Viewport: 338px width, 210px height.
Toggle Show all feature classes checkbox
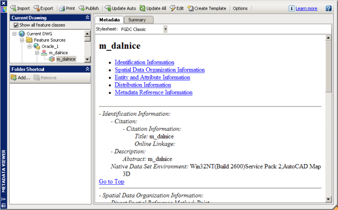[x=16, y=25]
